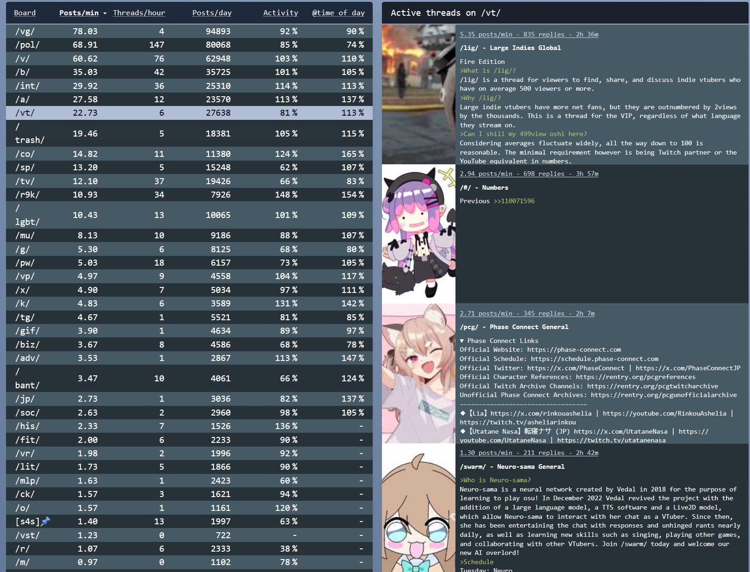Select the /fit/ board row
The height and width of the screenshot is (572, 750).
[x=189, y=440]
